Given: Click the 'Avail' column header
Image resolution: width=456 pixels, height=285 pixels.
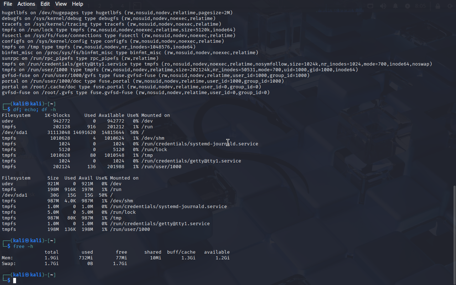Looking at the screenshot, I should [86, 178].
